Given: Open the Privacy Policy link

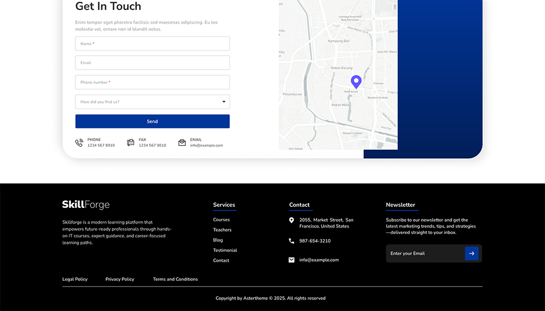Looking at the screenshot, I should coord(119,279).
